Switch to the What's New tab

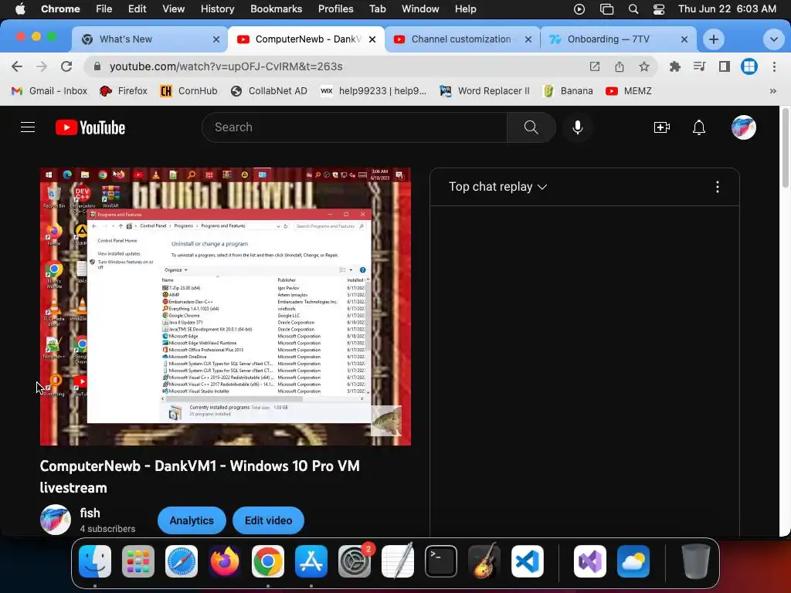point(149,39)
